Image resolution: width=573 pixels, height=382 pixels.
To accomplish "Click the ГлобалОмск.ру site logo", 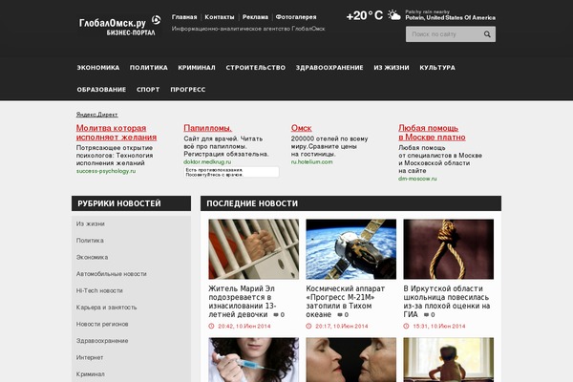I will (x=120, y=25).
